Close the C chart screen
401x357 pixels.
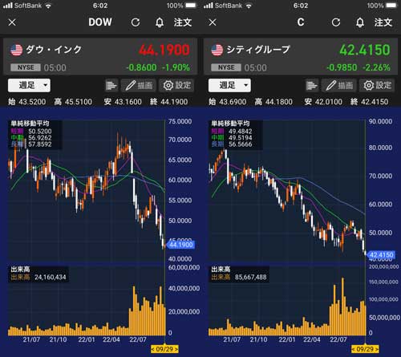pyautogui.click(x=213, y=22)
